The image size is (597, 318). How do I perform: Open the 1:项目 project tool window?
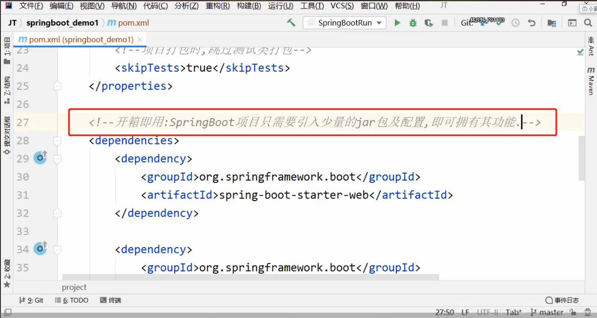tap(7, 51)
